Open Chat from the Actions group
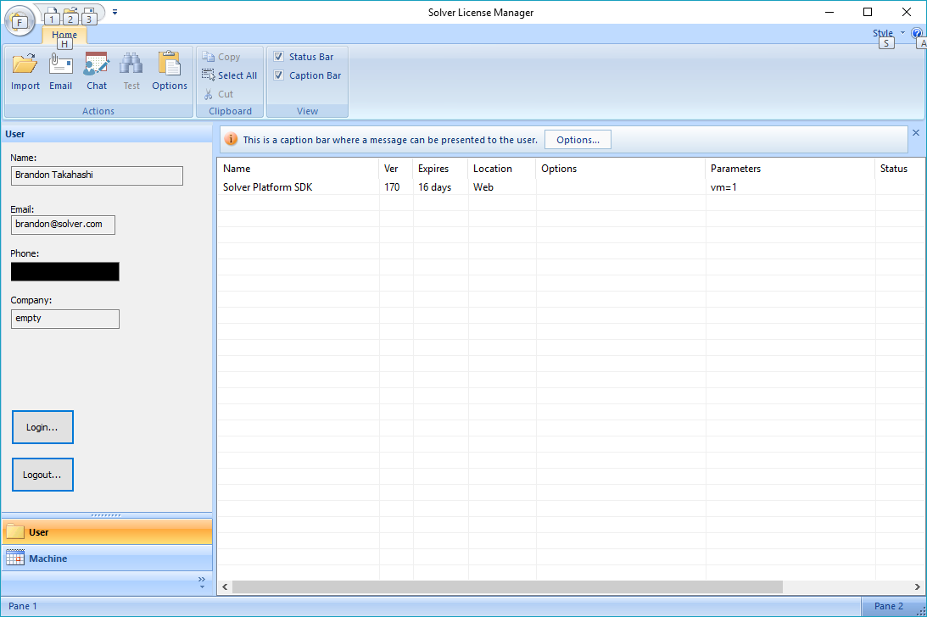This screenshot has width=927, height=617. [x=97, y=71]
